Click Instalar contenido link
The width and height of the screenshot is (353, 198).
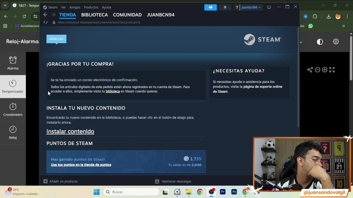click(x=70, y=131)
